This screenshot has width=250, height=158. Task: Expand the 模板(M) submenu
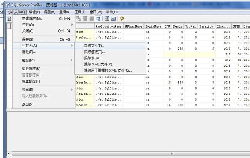44,60
